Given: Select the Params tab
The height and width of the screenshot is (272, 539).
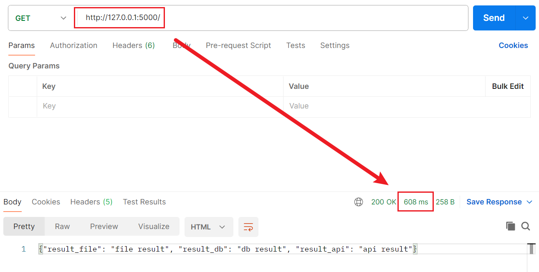Looking at the screenshot, I should coord(22,45).
